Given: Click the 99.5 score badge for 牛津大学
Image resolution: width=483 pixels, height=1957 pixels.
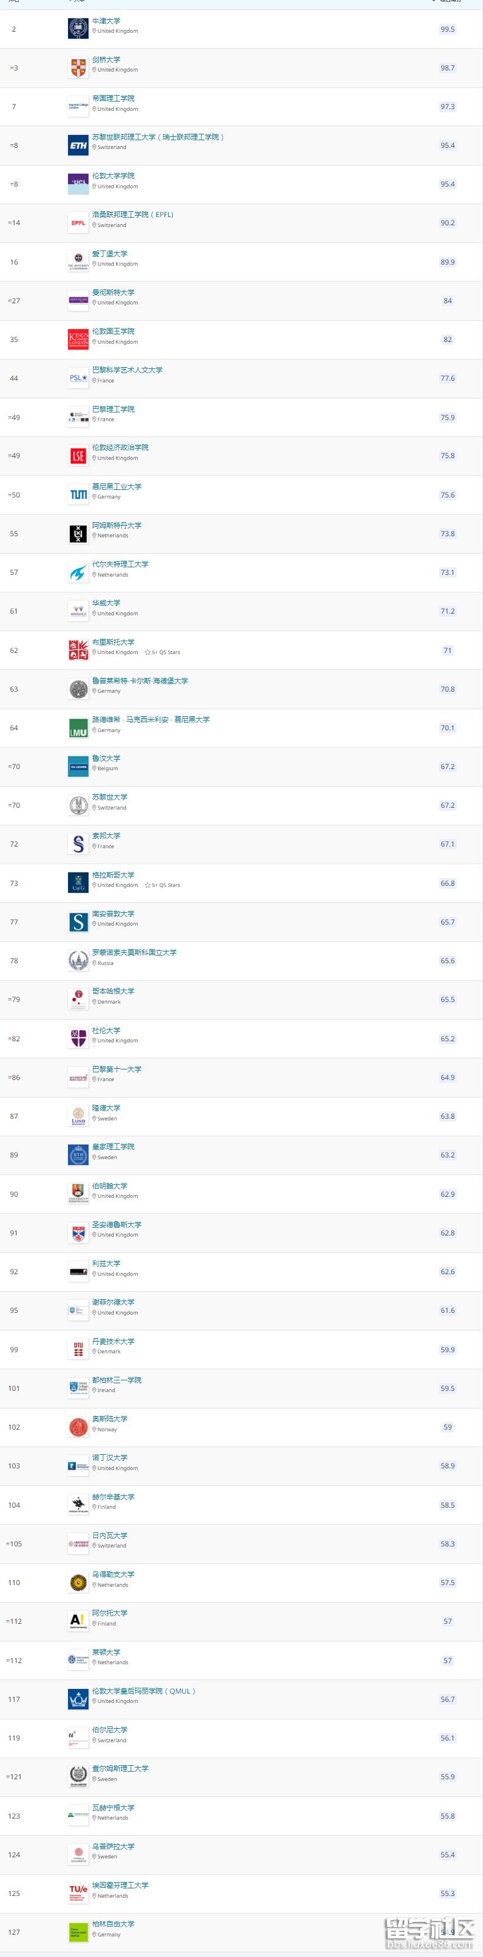Looking at the screenshot, I should click(447, 30).
